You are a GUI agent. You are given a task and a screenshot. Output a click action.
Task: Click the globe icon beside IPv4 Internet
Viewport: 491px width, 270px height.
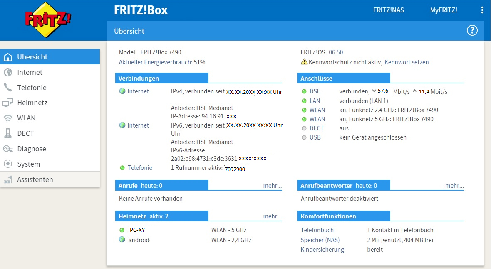tap(122, 91)
